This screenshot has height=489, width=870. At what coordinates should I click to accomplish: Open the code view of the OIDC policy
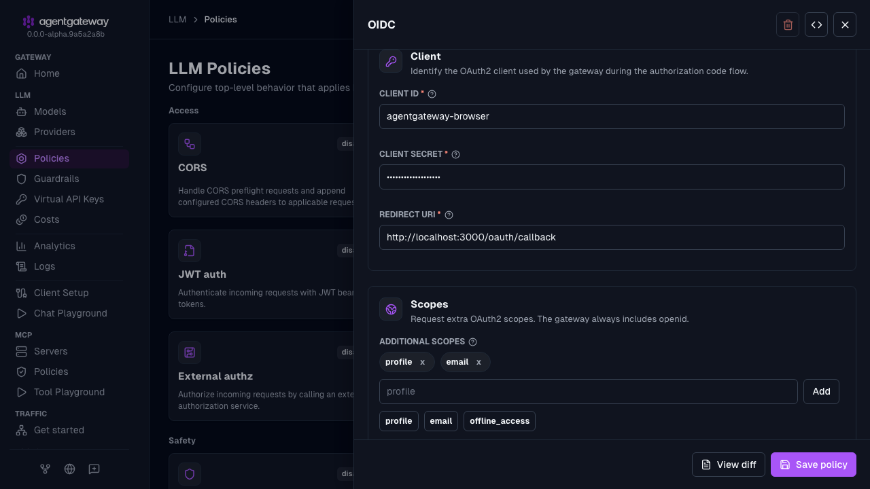pyautogui.click(x=816, y=24)
